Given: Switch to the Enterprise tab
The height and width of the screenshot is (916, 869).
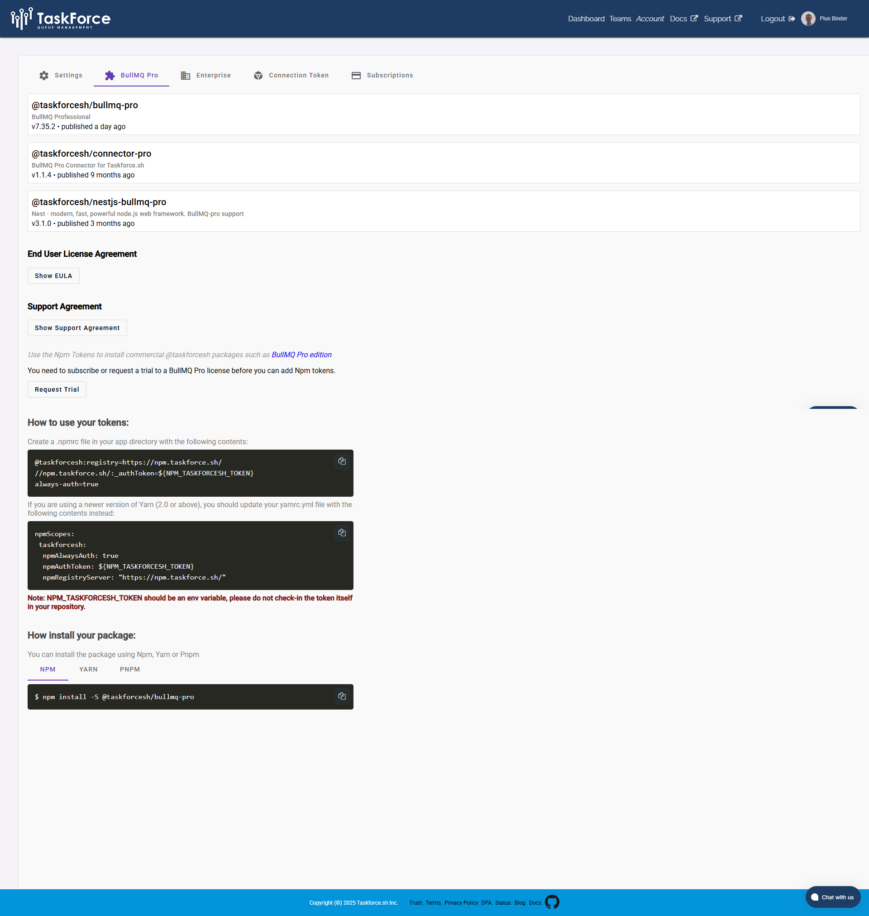Looking at the screenshot, I should pos(205,76).
